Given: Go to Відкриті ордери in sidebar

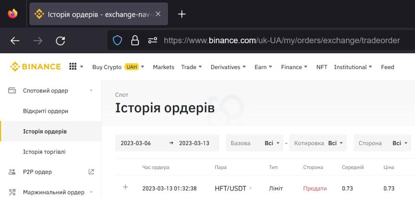Looking at the screenshot, I should [45, 111].
